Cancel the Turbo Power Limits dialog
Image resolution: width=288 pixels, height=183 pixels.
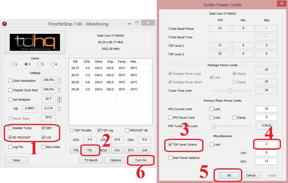tap(251, 175)
